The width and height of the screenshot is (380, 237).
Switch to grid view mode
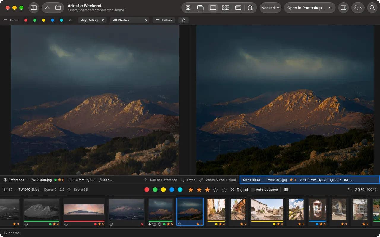pos(188,8)
